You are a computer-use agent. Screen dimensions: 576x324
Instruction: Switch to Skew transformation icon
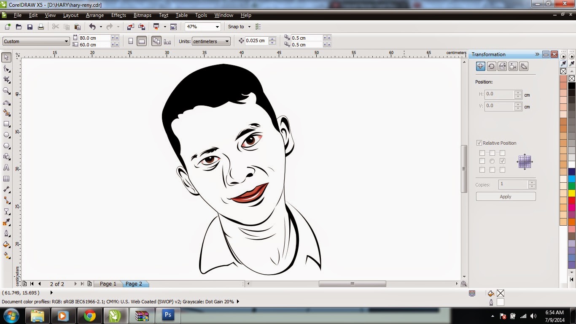[524, 66]
